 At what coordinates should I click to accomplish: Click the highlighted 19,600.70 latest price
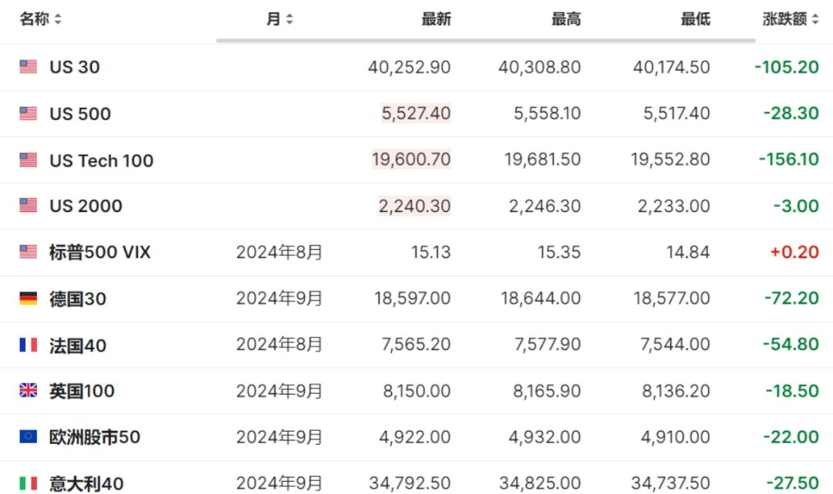[411, 160]
